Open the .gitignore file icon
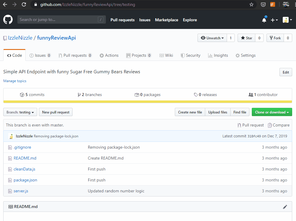296x221 pixels. (x=10, y=147)
